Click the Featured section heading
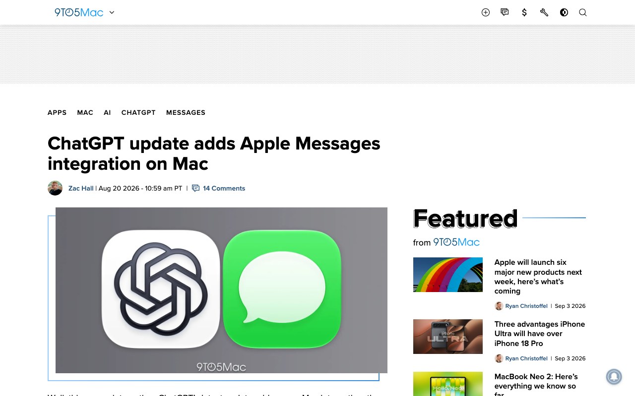 coord(465,218)
